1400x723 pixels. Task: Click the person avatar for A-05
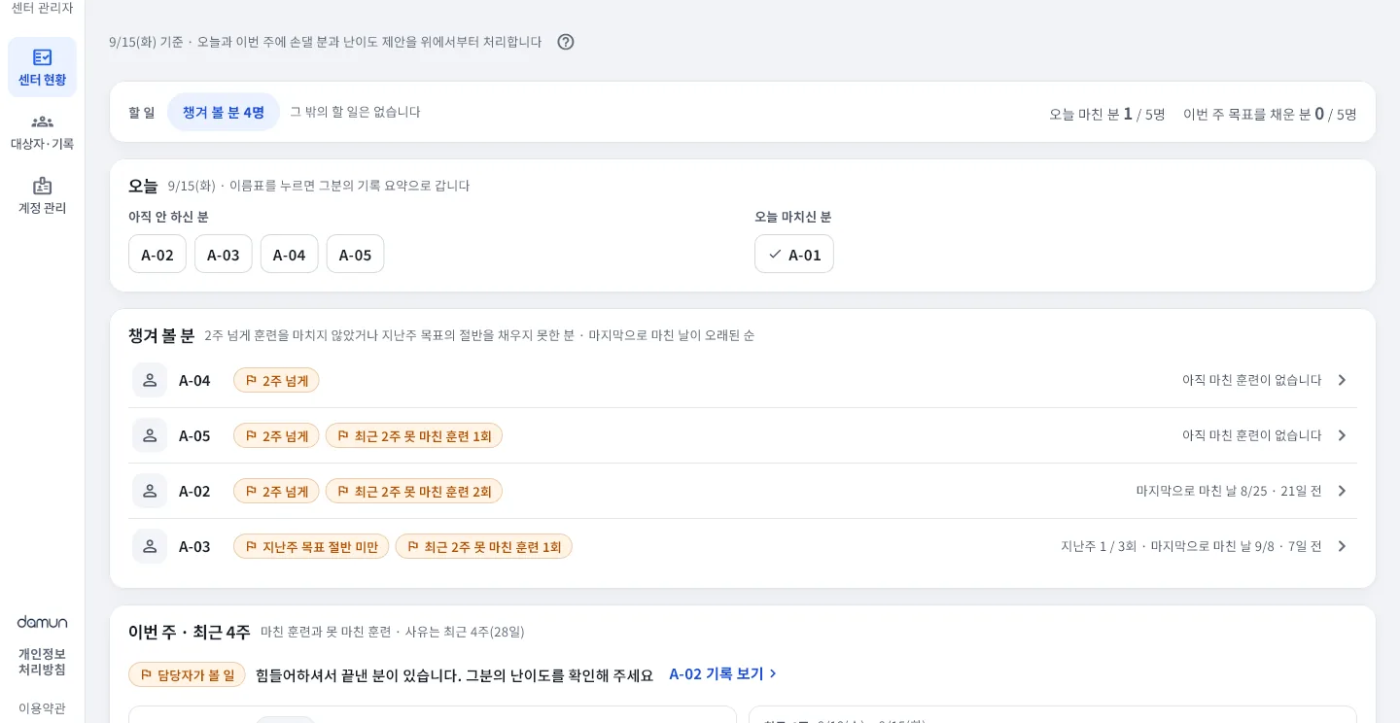(150, 435)
